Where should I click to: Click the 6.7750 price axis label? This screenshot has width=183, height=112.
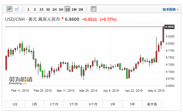170,51
